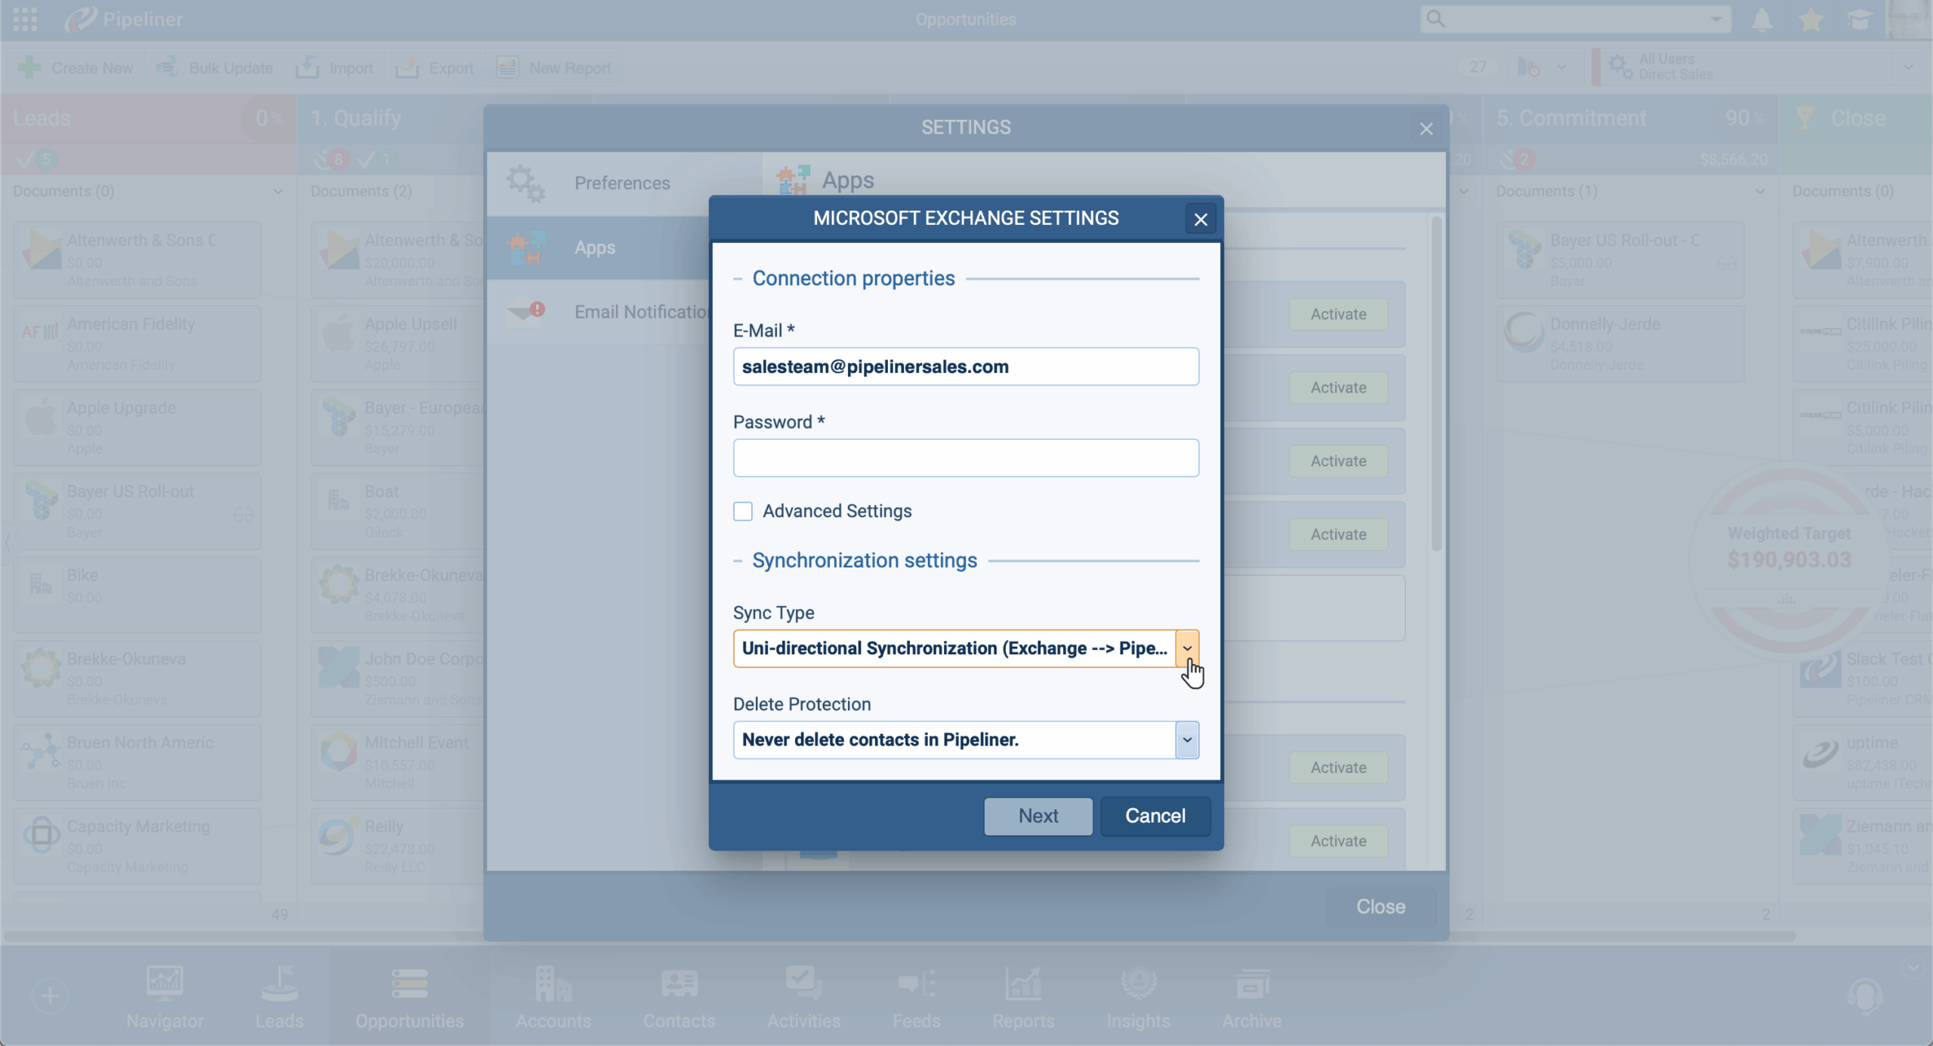Expand the Sync Type dropdown

click(x=1187, y=648)
